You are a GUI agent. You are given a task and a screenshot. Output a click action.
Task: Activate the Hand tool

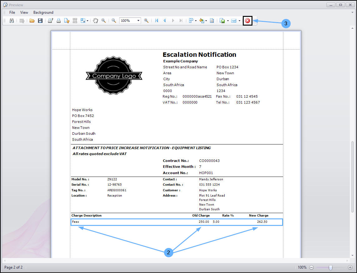coord(95,21)
